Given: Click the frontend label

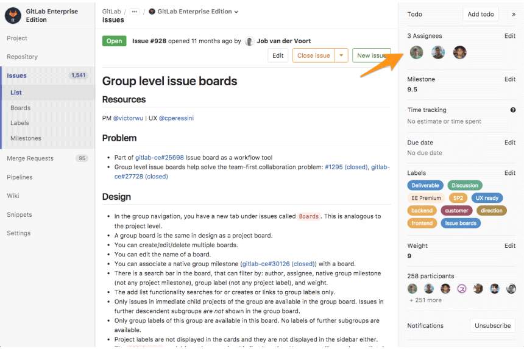Looking at the screenshot, I should pyautogui.click(x=422, y=224).
